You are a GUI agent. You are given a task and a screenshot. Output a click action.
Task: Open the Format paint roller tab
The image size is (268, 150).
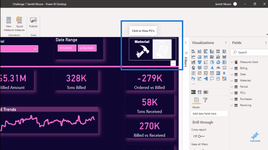(205, 100)
